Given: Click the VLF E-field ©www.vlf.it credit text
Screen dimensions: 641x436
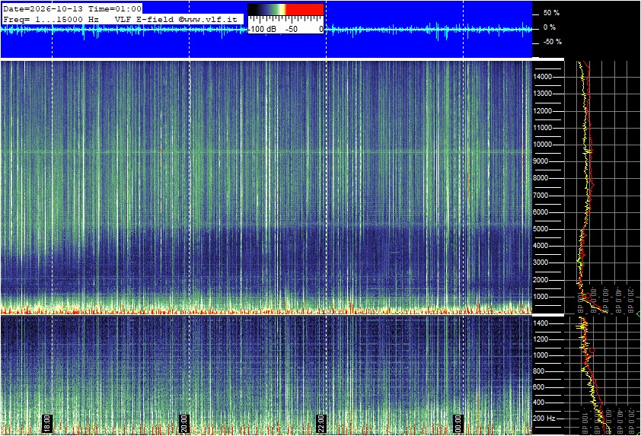Looking at the screenshot, I should tap(176, 19).
